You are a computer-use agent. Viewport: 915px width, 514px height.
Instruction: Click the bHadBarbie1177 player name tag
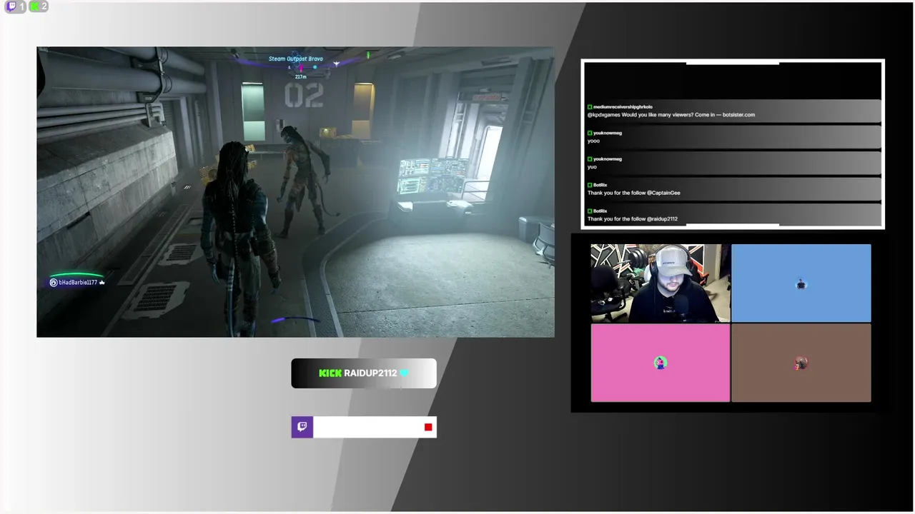(x=78, y=283)
